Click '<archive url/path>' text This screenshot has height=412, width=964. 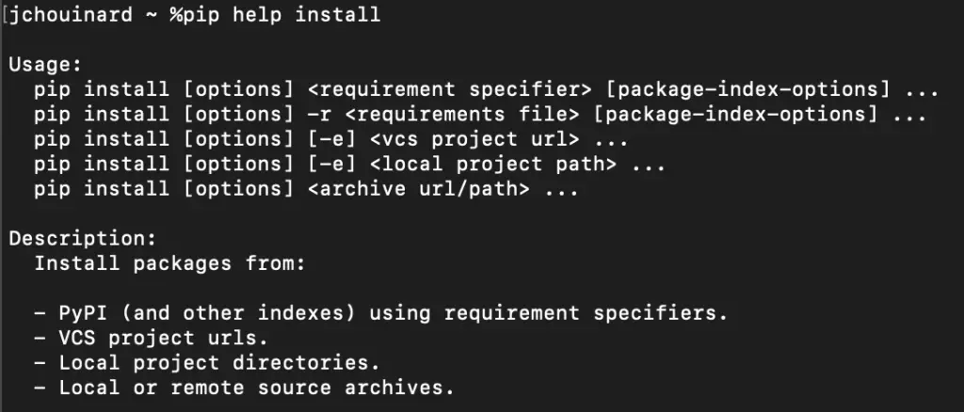coord(418,188)
